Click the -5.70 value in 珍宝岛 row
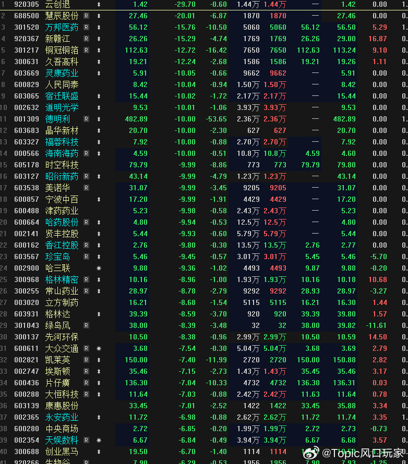The height and width of the screenshot is (464, 408). 378,257
